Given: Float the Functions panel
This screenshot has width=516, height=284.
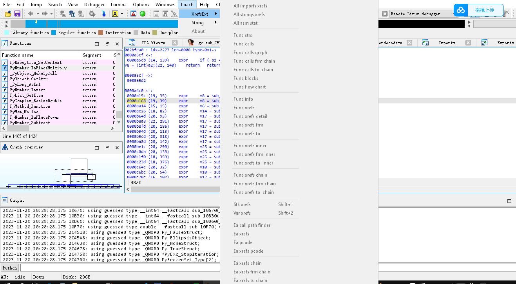Looking at the screenshot, I should (107, 43).
